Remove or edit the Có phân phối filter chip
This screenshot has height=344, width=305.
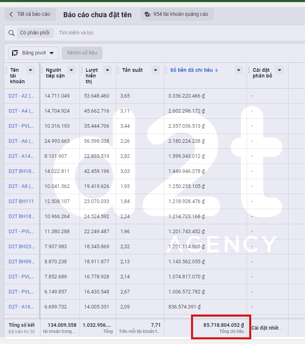point(35,33)
